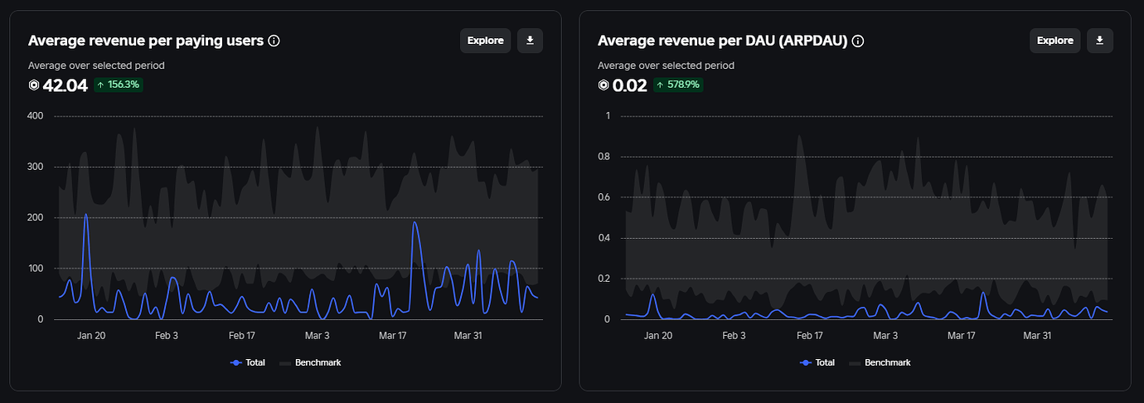Viewport: 1144px width, 403px height.
Task: Click the 42.04 average value
Action: [65, 85]
